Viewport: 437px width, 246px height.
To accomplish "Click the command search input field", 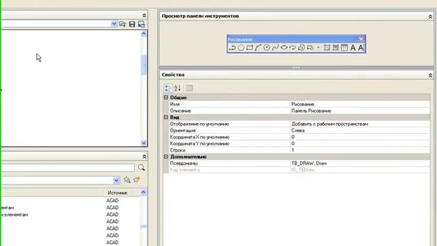I will (x=68, y=167).
